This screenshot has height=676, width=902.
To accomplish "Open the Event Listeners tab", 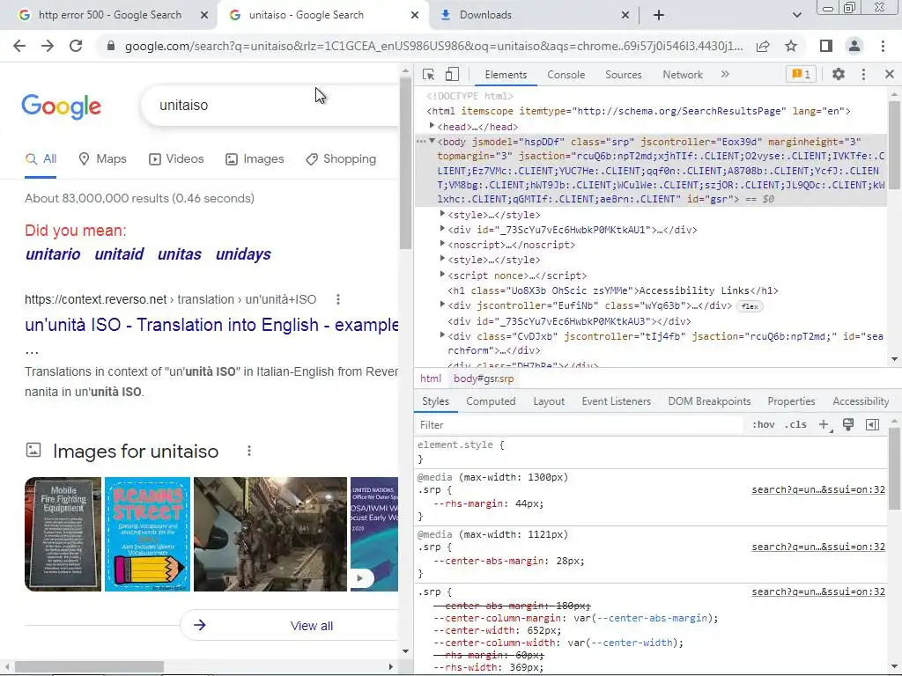I will pyautogui.click(x=616, y=401).
